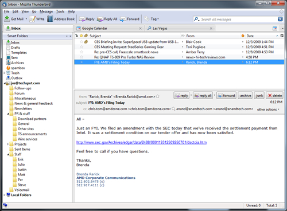This screenshot has height=211, width=287.
Task: Star the CES Briefing Invite message
Action: (82, 42)
